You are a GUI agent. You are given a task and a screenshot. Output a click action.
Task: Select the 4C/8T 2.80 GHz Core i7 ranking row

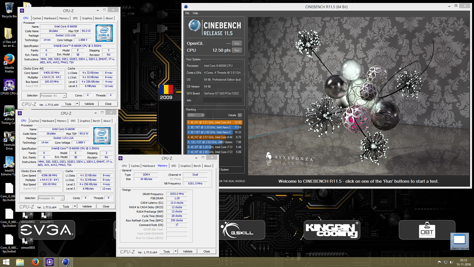click(214, 152)
